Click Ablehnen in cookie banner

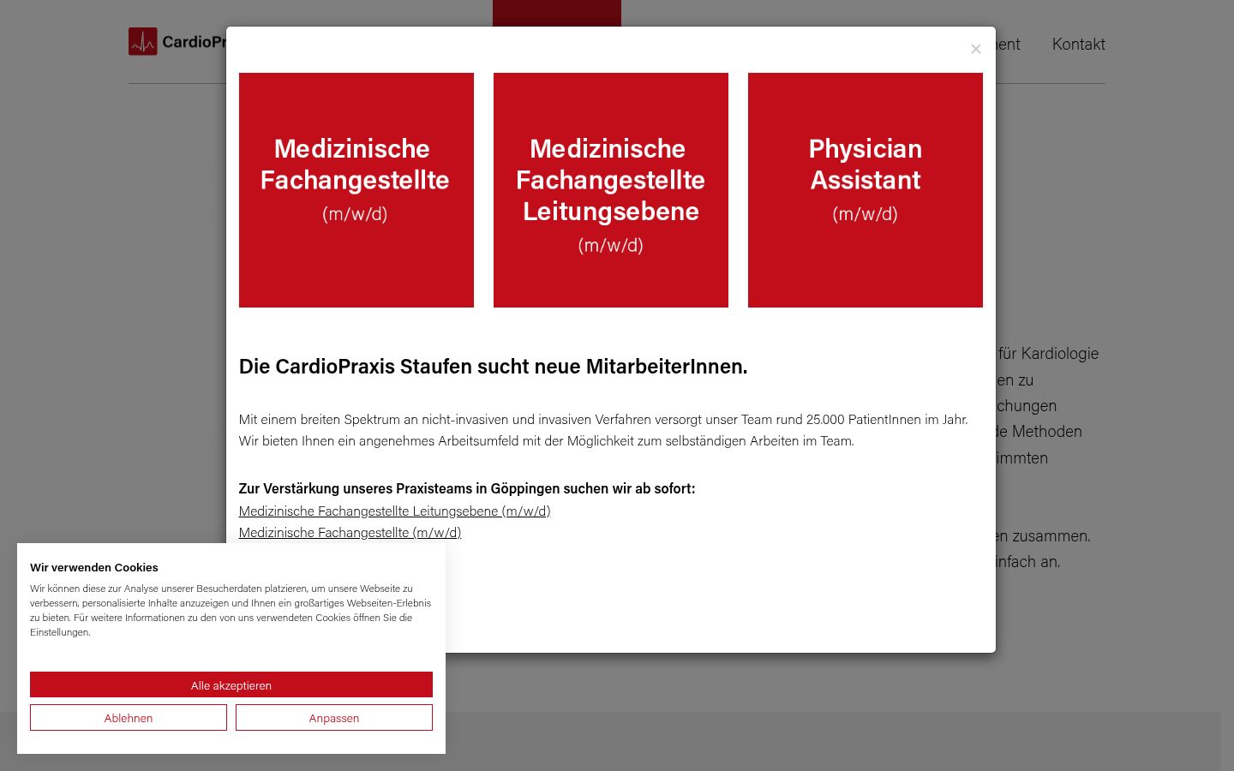click(x=129, y=718)
